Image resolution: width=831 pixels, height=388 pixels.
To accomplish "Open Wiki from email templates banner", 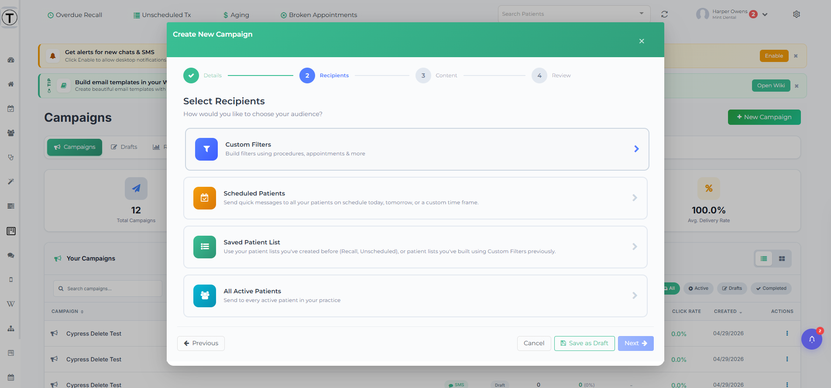I will [771, 86].
